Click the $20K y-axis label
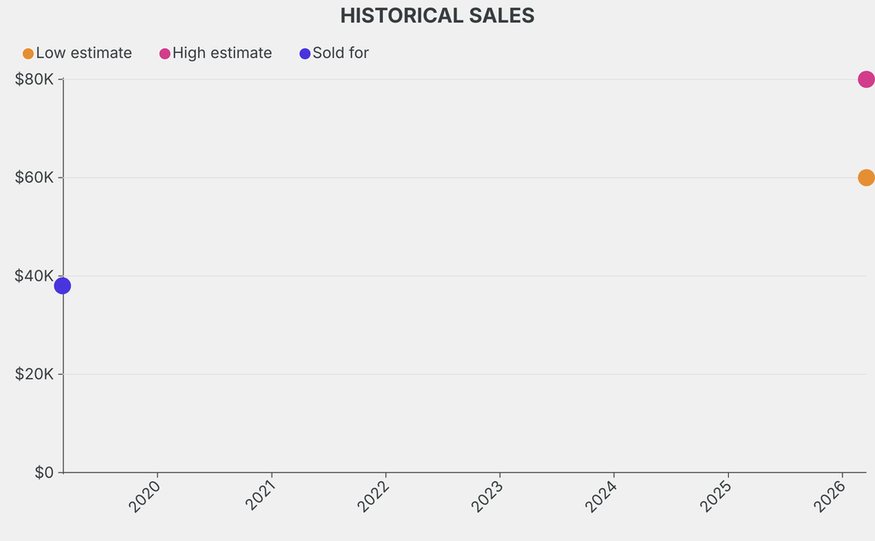The image size is (875, 541). click(35, 374)
